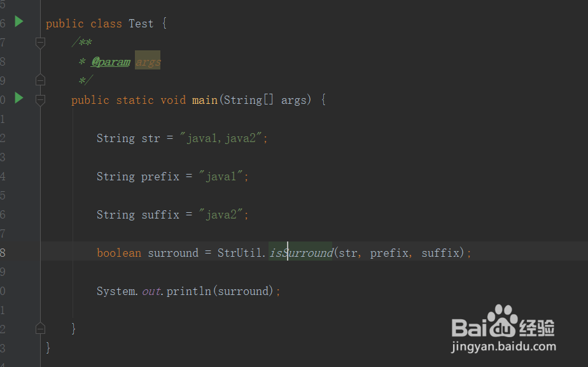Click println in the System.out statement
588x367 pixels.
(189, 291)
